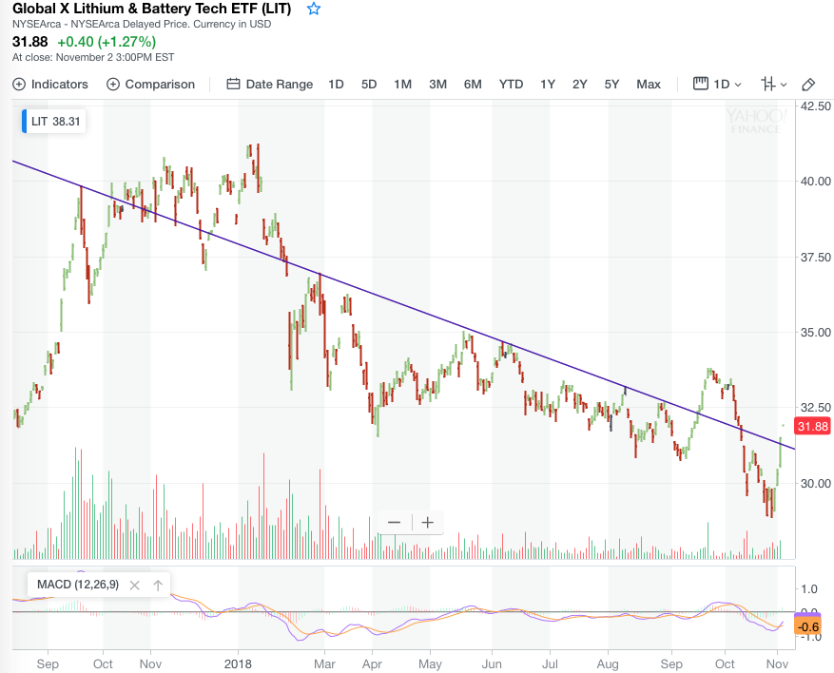Click the +0.40 (+1.27%) change value

(107, 42)
